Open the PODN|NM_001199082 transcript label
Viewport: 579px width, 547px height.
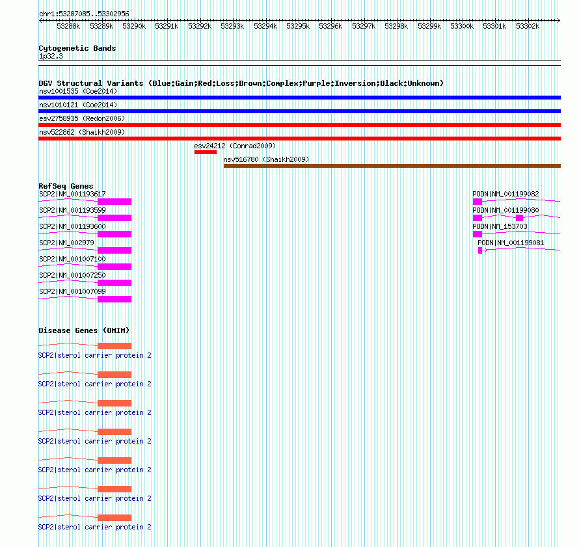click(505, 194)
